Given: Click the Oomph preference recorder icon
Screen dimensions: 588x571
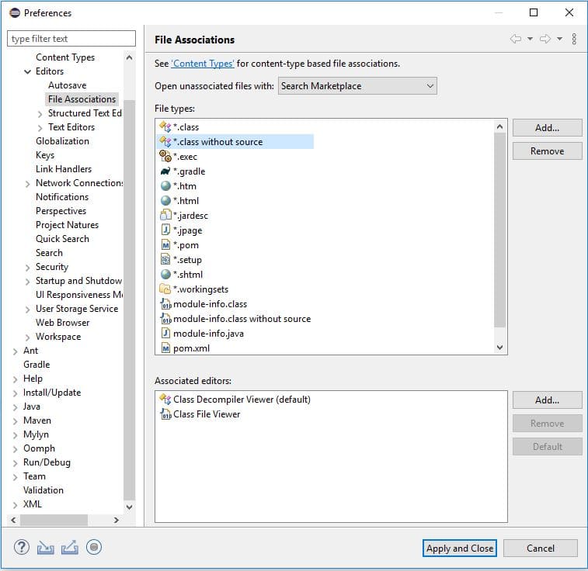Looking at the screenshot, I should click(x=94, y=547).
